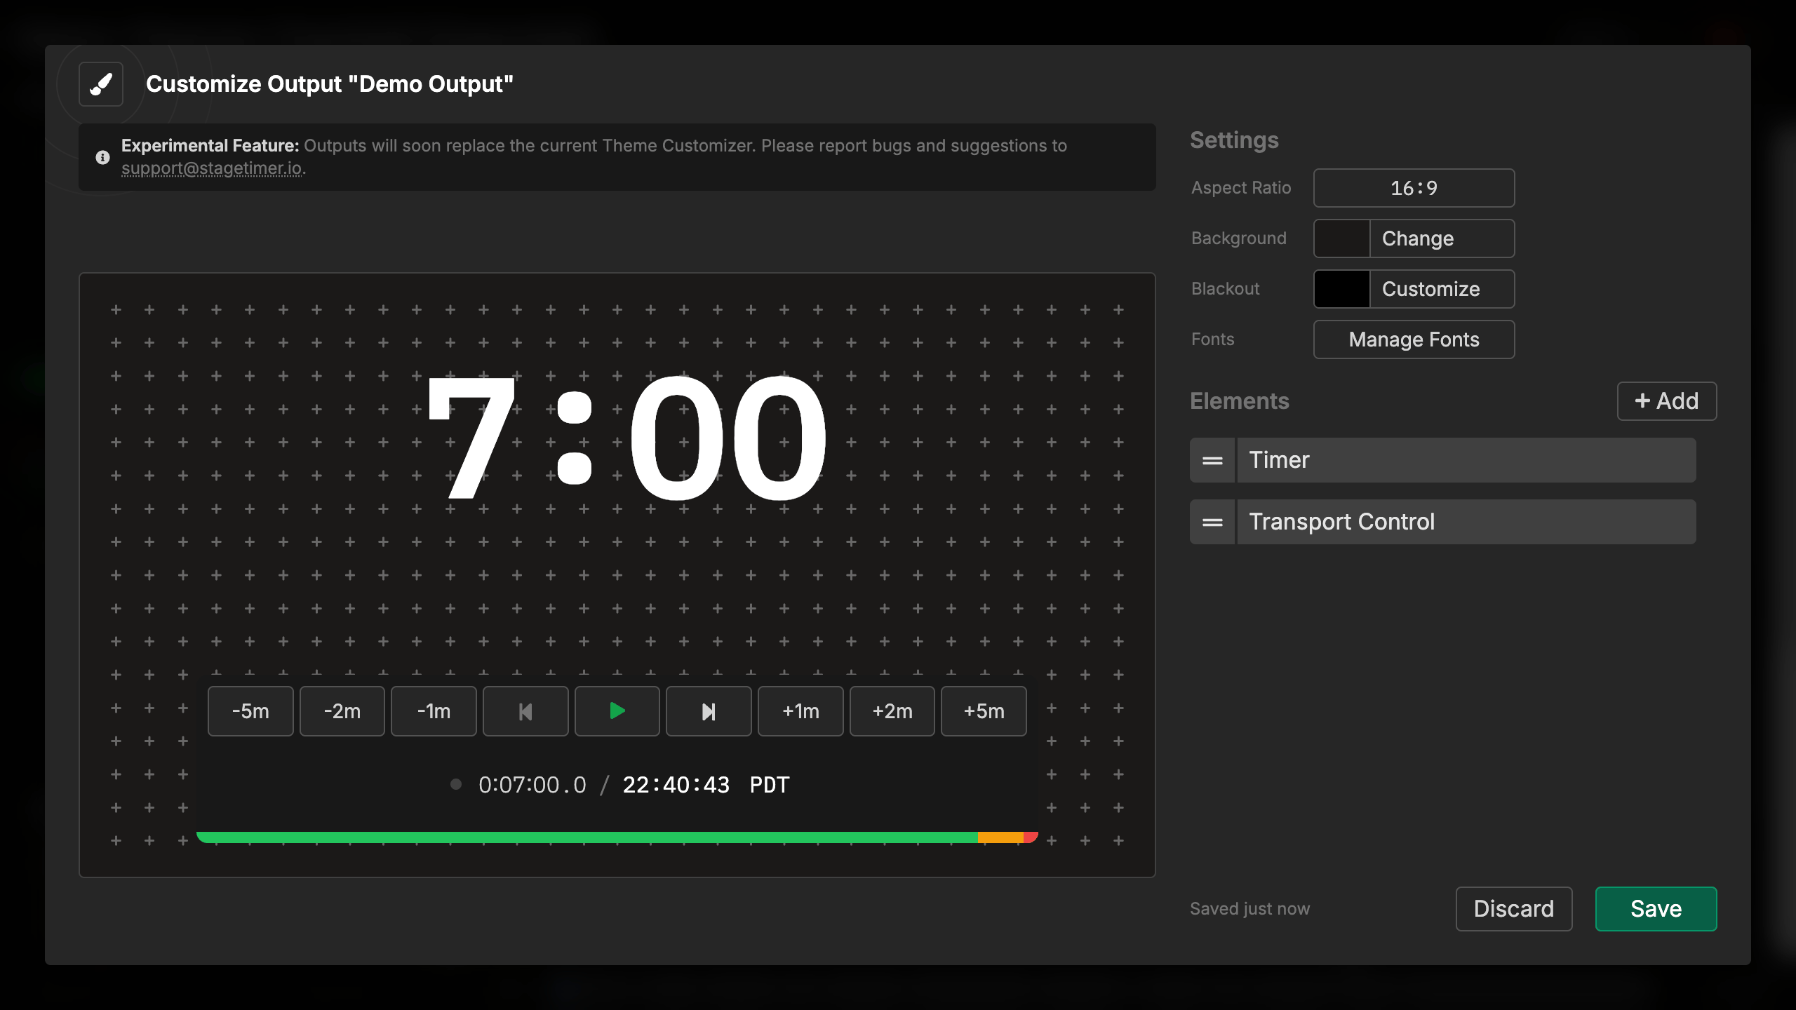
Task: Select the Transport Control element
Action: tap(1466, 522)
